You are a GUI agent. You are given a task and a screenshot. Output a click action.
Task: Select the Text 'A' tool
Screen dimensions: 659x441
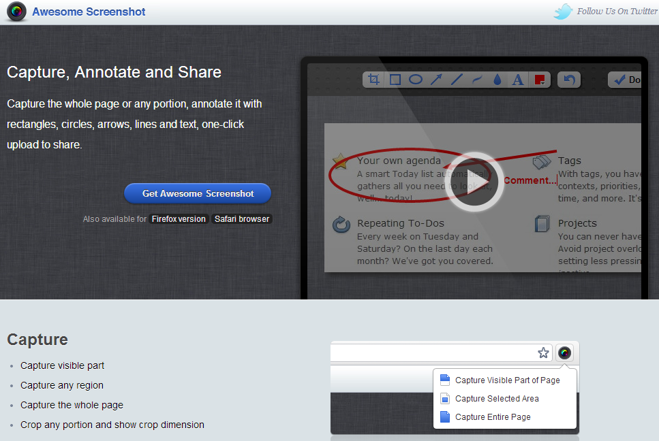point(518,80)
